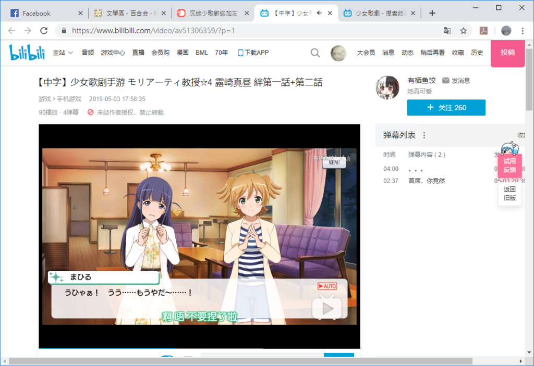
Task: Mute the playing tab via speaker icon
Action: pos(319,13)
